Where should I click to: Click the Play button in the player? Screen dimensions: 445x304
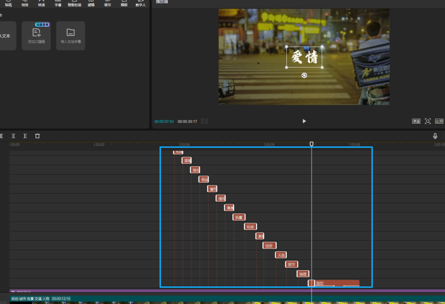tap(304, 121)
